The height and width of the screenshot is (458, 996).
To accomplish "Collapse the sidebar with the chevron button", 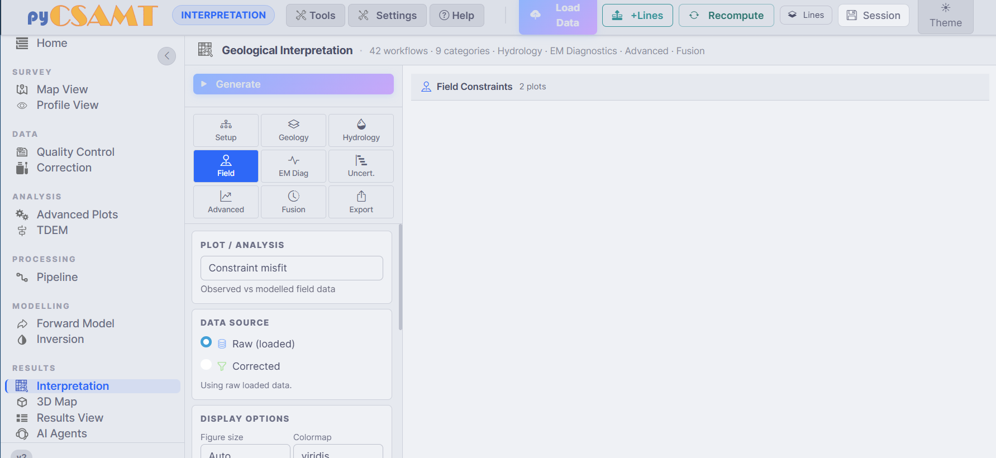I will [x=166, y=56].
